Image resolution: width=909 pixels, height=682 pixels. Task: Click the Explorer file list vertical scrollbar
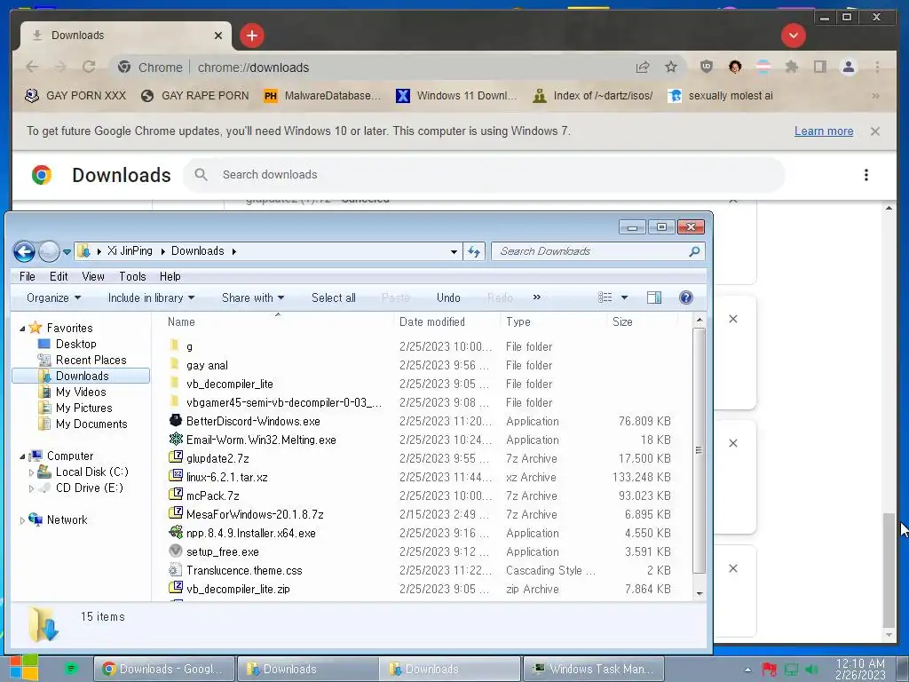point(700,450)
